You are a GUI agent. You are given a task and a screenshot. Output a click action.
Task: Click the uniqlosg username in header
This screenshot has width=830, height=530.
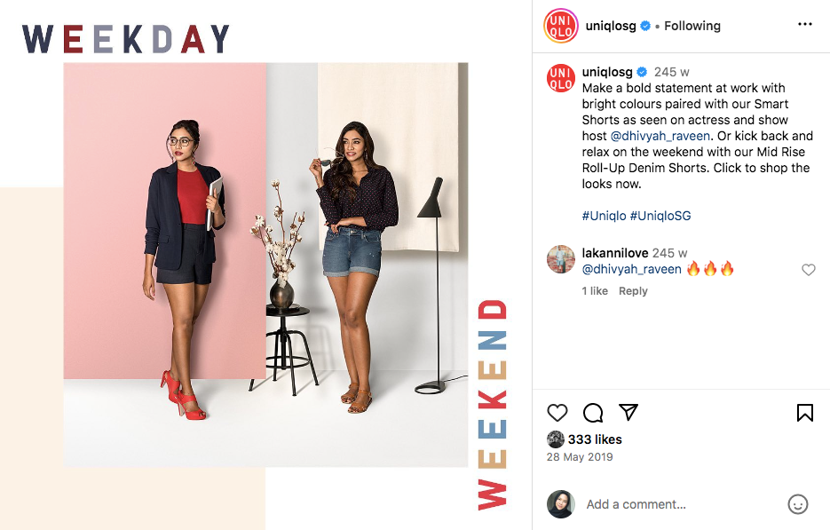click(x=611, y=26)
